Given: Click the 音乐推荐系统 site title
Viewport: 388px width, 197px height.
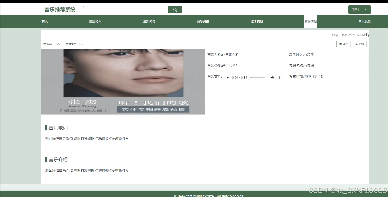Looking at the screenshot, I should 60,10.
